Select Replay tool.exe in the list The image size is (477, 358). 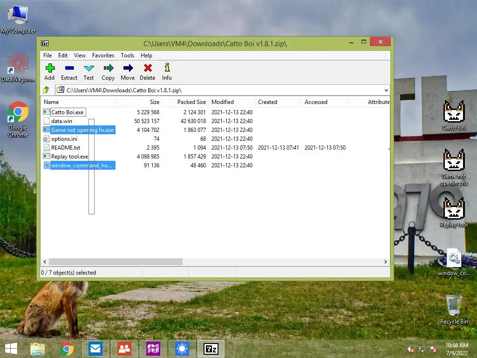(70, 156)
